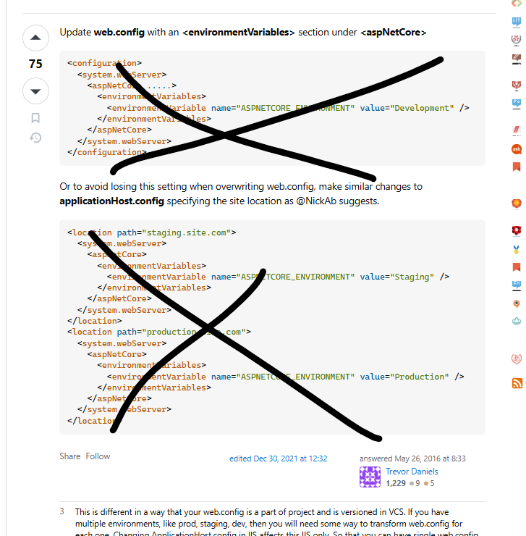
Task: Click value="Production" in the second code block
Action: point(404,377)
